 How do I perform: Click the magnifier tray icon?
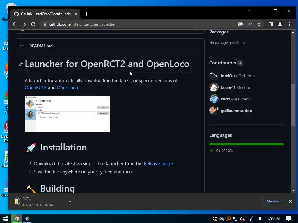[229, 219]
